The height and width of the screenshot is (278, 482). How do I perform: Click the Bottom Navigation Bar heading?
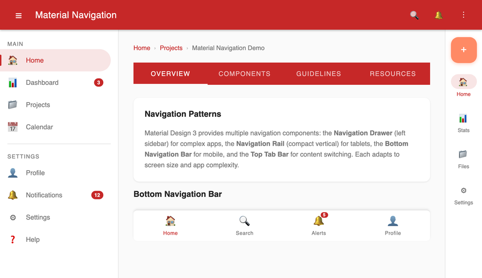[178, 194]
